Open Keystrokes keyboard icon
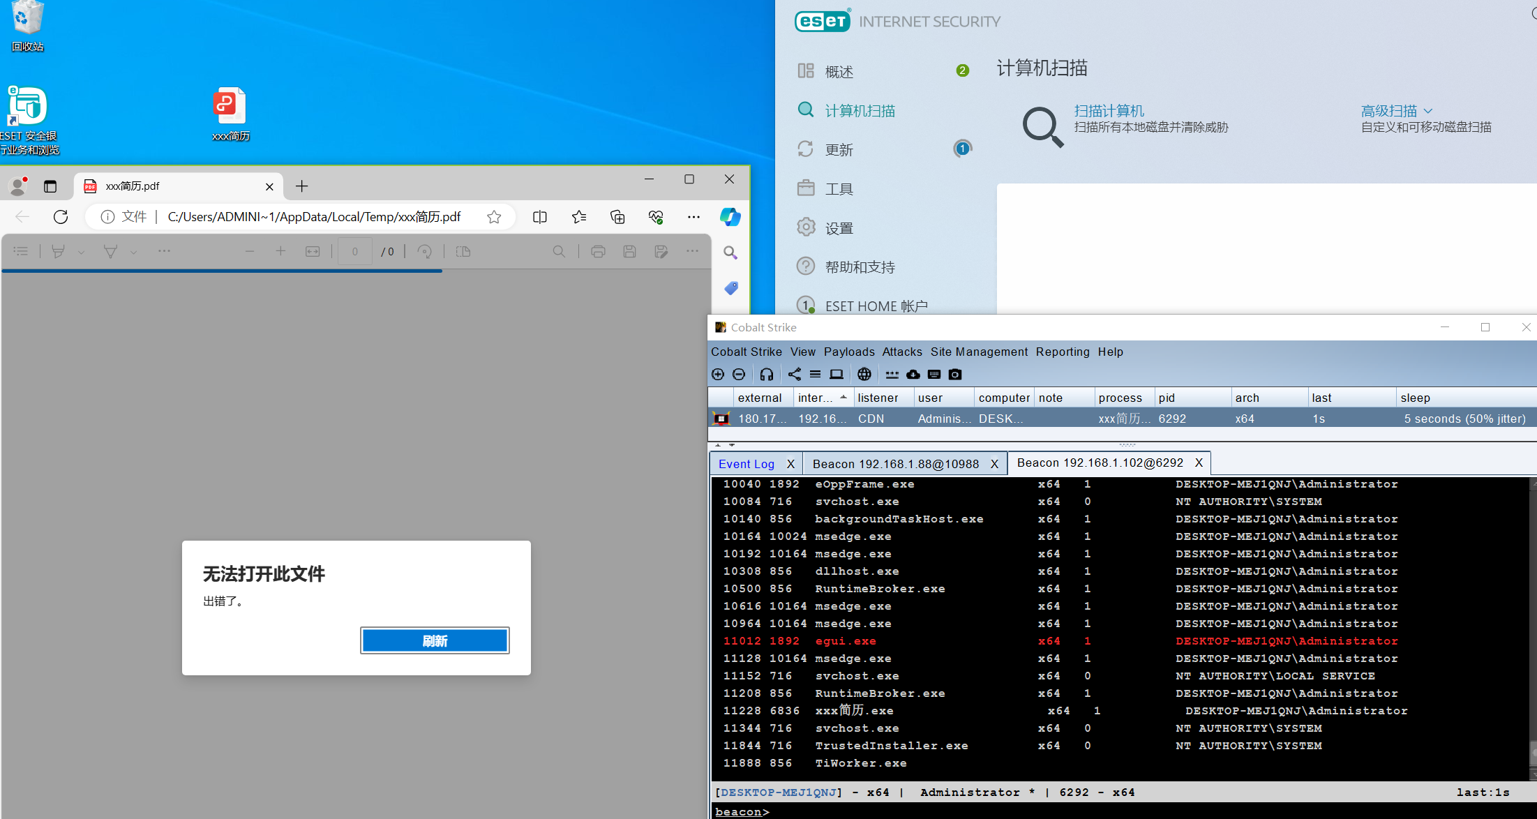Viewport: 1537px width, 819px height. [934, 375]
